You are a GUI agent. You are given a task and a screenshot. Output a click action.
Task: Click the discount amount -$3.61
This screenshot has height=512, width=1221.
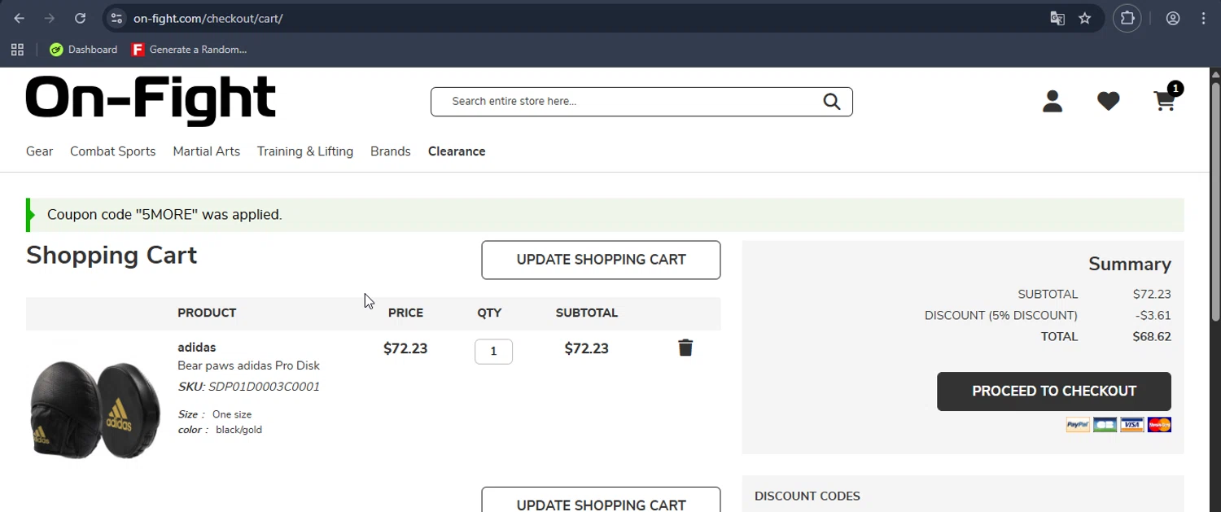pos(1153,315)
